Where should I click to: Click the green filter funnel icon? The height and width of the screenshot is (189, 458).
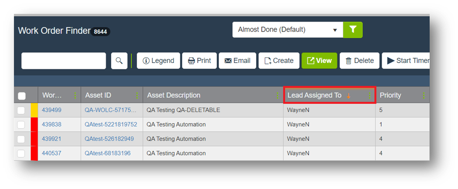353,30
